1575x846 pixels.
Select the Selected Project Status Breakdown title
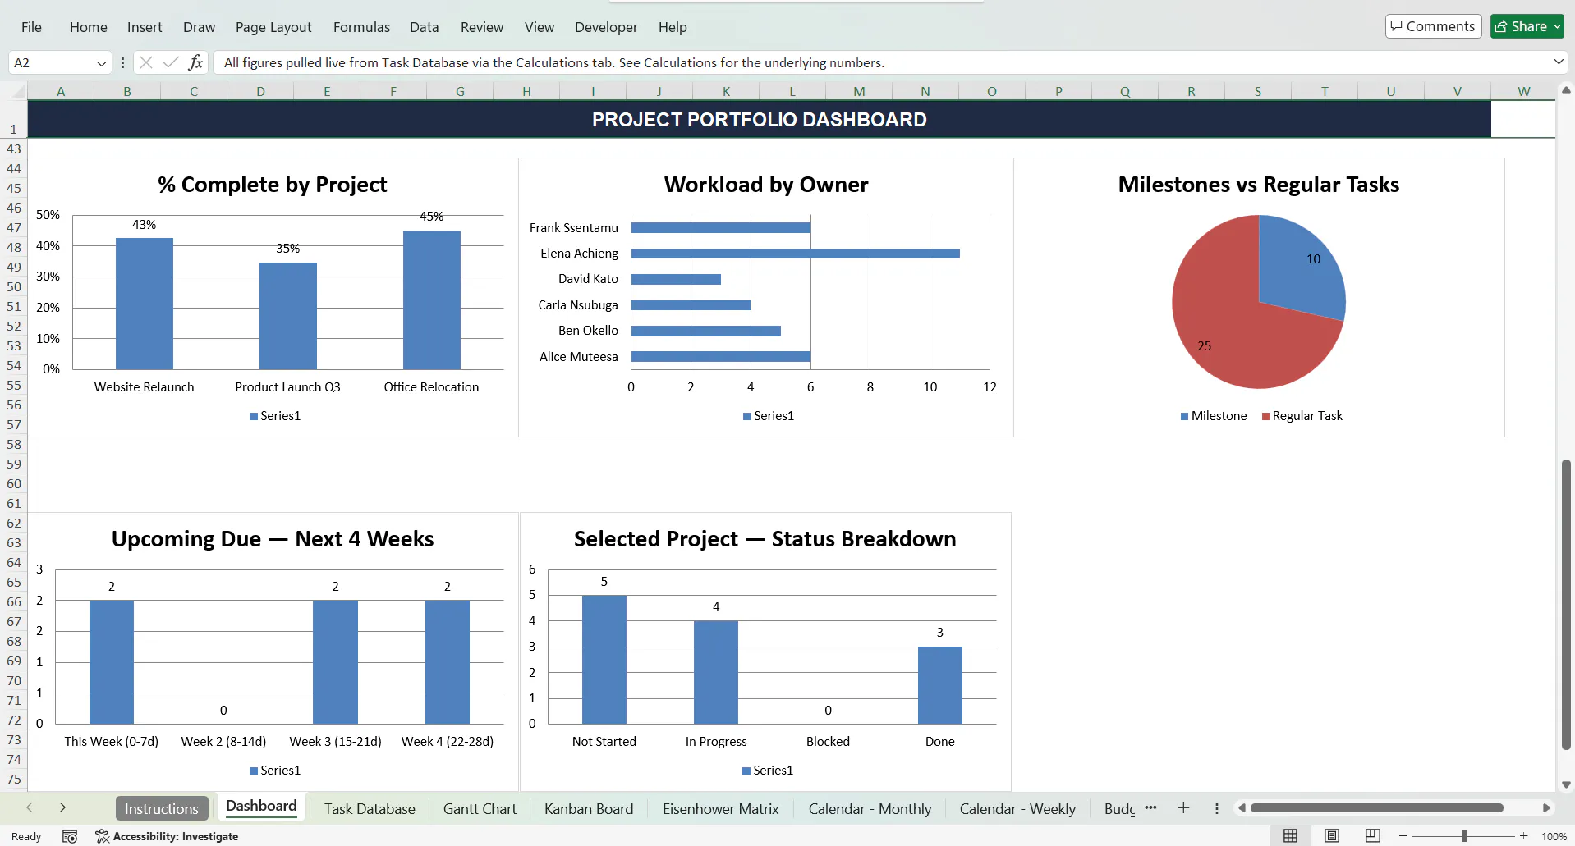765,539
